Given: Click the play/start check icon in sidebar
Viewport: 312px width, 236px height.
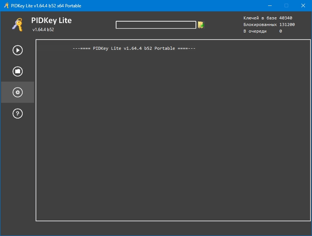Looking at the screenshot, I should pos(18,50).
